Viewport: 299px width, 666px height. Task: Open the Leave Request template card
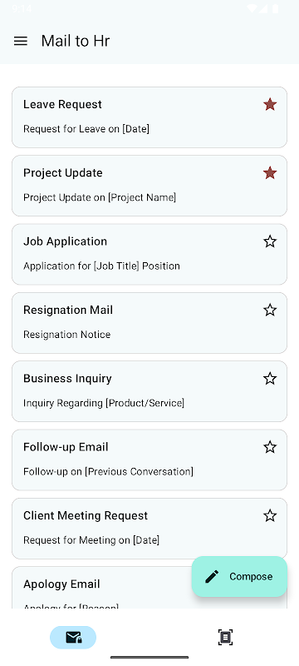pos(149,117)
